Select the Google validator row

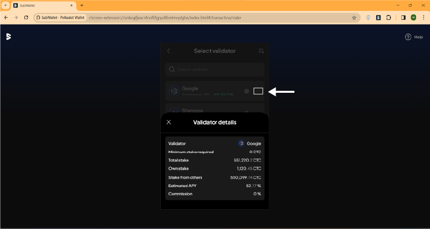[215, 91]
